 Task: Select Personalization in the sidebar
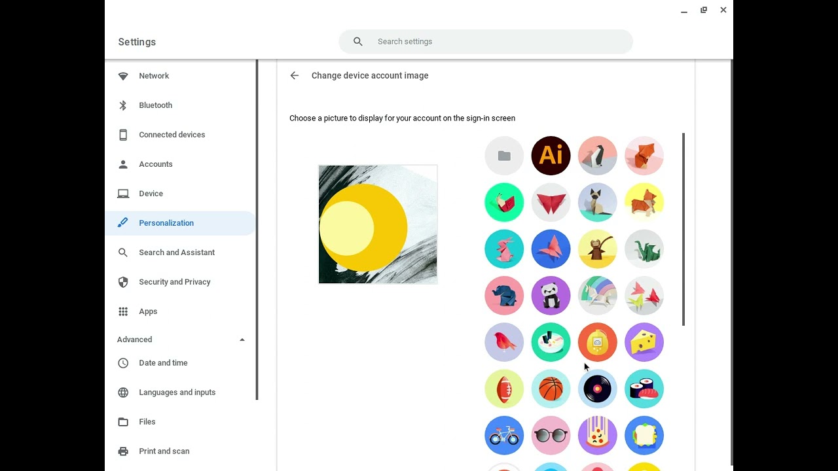pyautogui.click(x=180, y=223)
